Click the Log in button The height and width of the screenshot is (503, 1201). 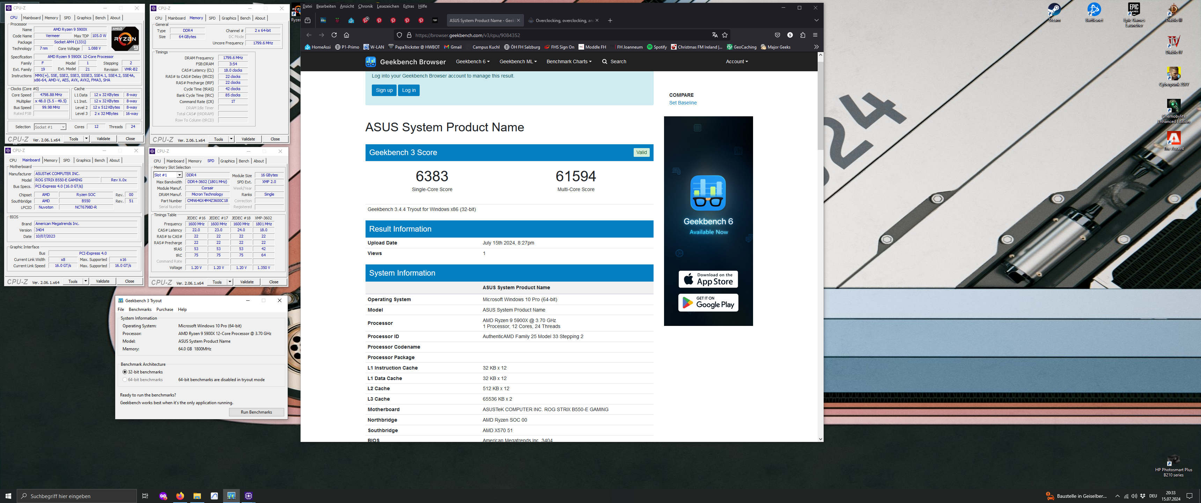click(x=409, y=90)
